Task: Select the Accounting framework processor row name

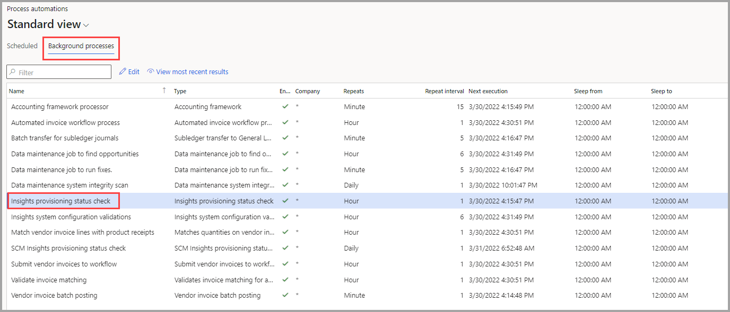Action: pyautogui.click(x=60, y=106)
